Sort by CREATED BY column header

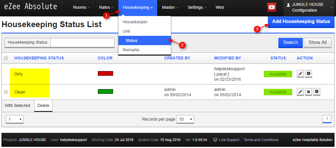177,58
